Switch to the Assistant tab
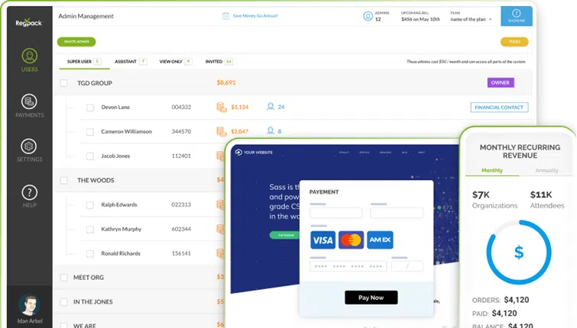The height and width of the screenshot is (328, 577). click(x=125, y=61)
